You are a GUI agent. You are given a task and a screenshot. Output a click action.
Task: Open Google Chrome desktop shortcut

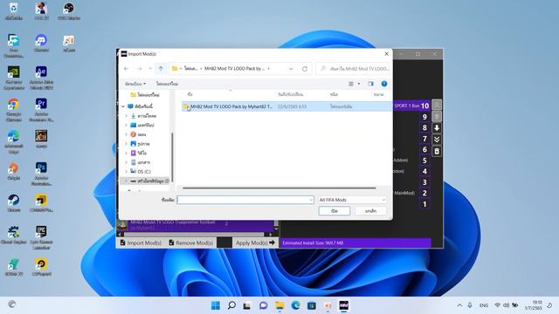click(14, 110)
